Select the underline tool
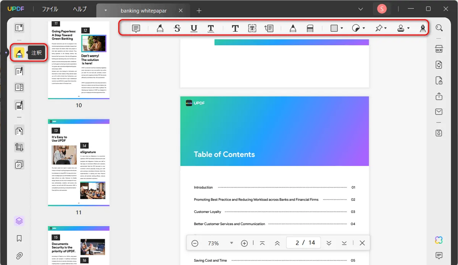The image size is (458, 265). click(x=194, y=28)
